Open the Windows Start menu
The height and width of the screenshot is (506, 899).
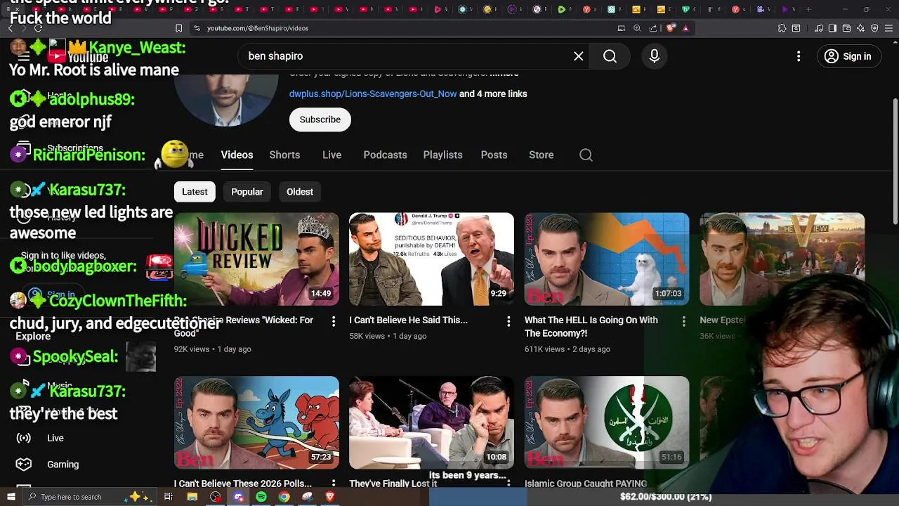click(11, 497)
